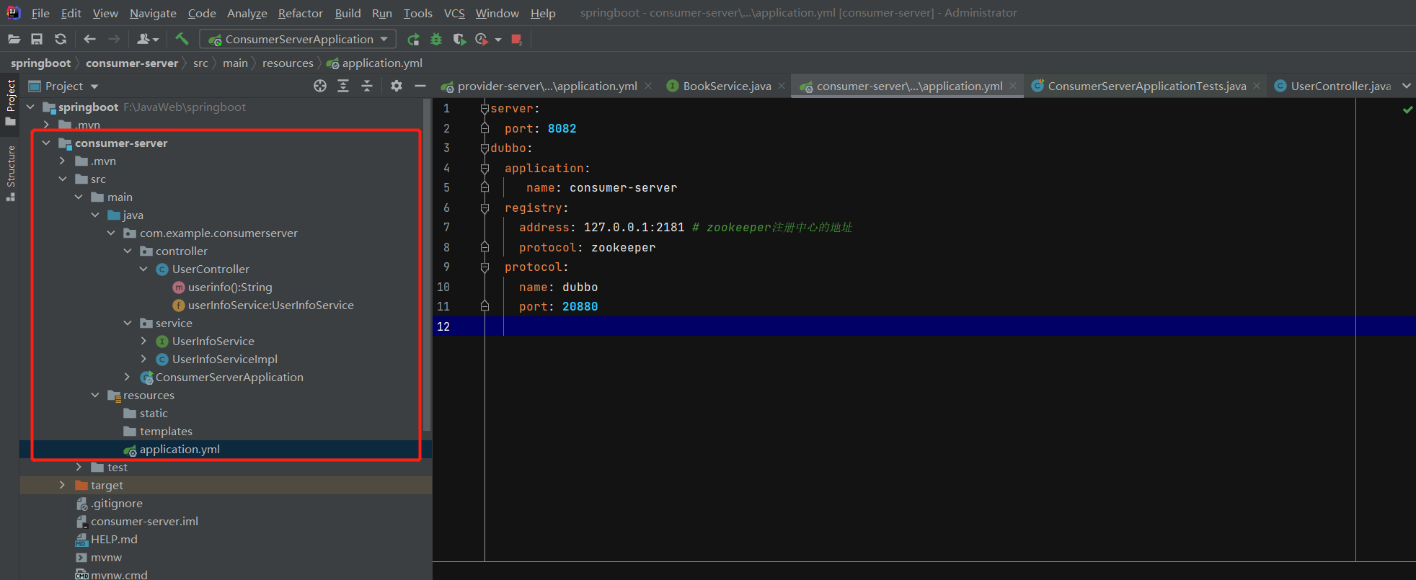1416x580 pixels.
Task: Select UserController class in tree
Action: pyautogui.click(x=211, y=269)
